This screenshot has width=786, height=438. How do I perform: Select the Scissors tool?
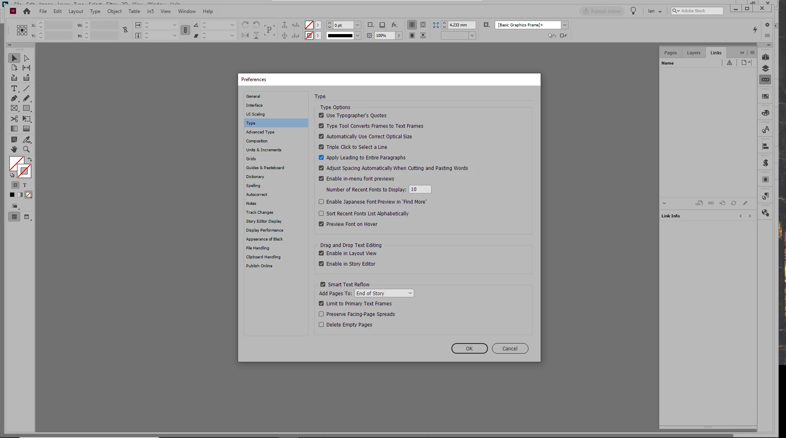(x=14, y=119)
